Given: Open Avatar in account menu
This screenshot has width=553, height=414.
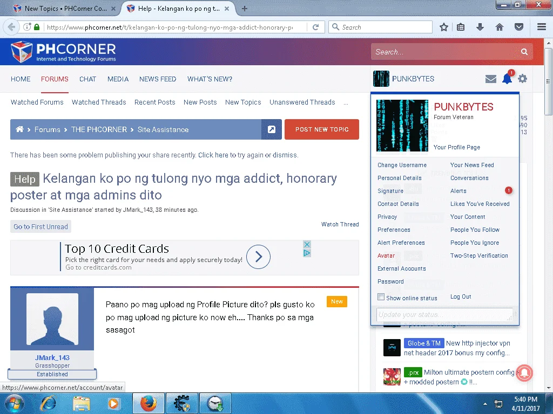Looking at the screenshot, I should [386, 256].
